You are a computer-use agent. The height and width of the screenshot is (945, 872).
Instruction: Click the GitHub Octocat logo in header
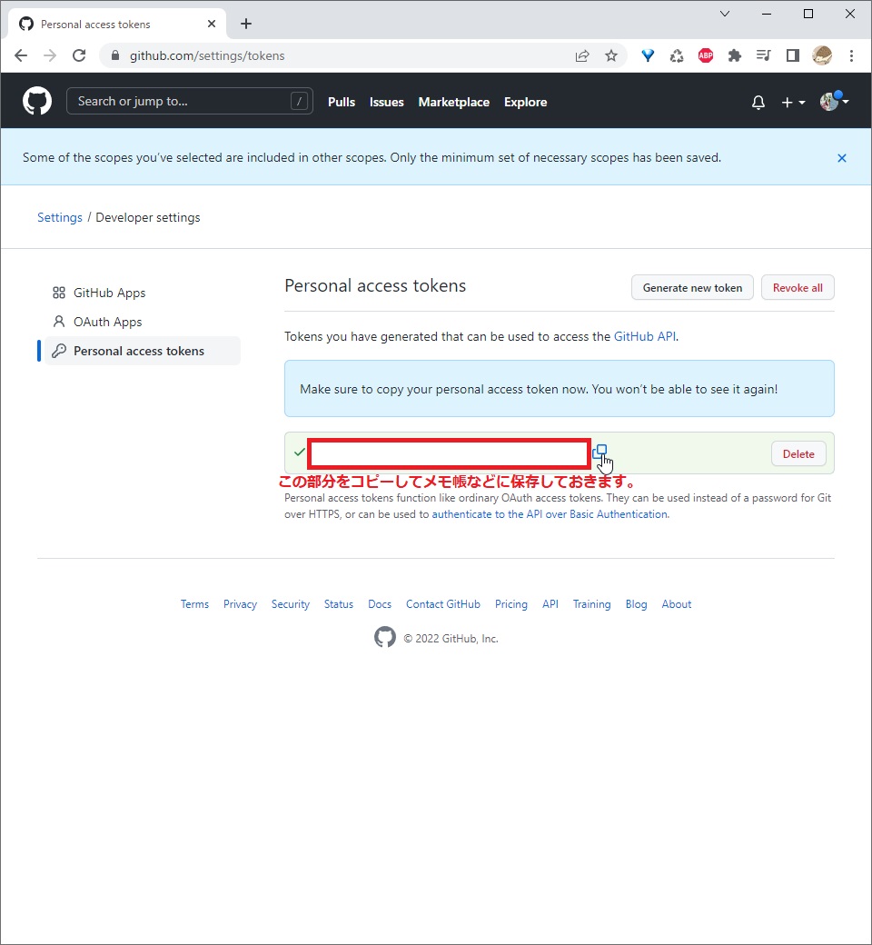36,101
